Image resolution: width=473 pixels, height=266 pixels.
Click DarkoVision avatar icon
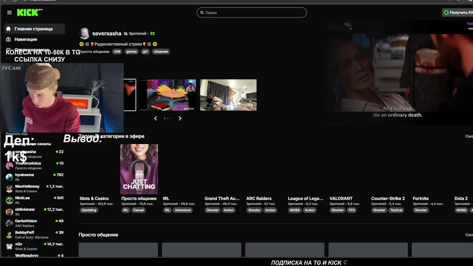tap(9, 224)
